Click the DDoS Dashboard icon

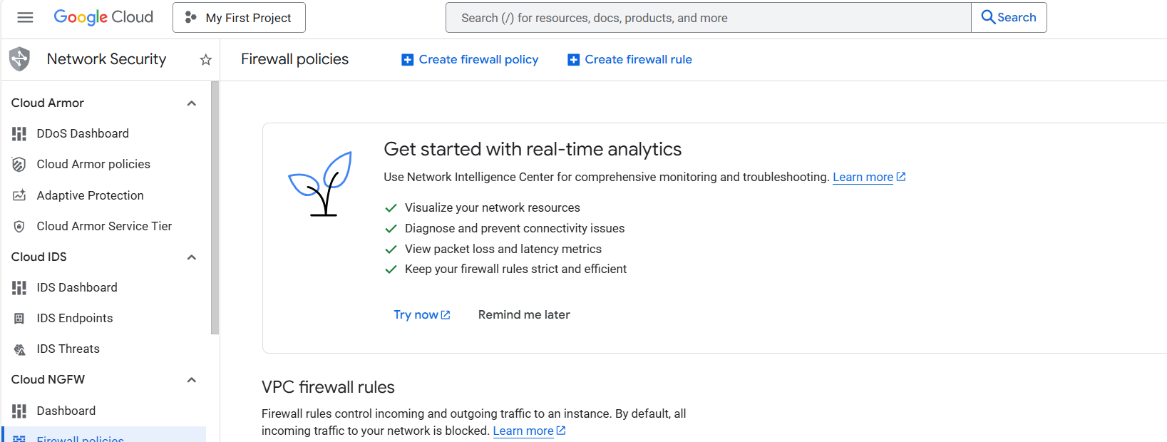[x=19, y=134]
